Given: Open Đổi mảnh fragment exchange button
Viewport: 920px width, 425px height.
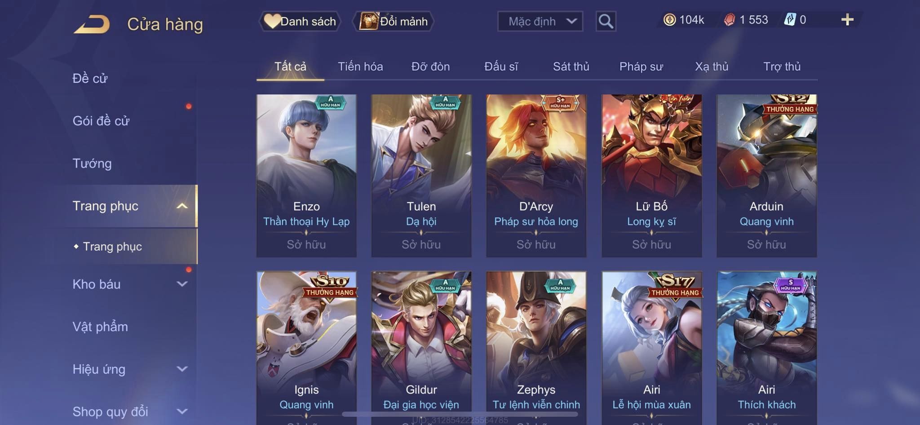Looking at the screenshot, I should [x=394, y=21].
